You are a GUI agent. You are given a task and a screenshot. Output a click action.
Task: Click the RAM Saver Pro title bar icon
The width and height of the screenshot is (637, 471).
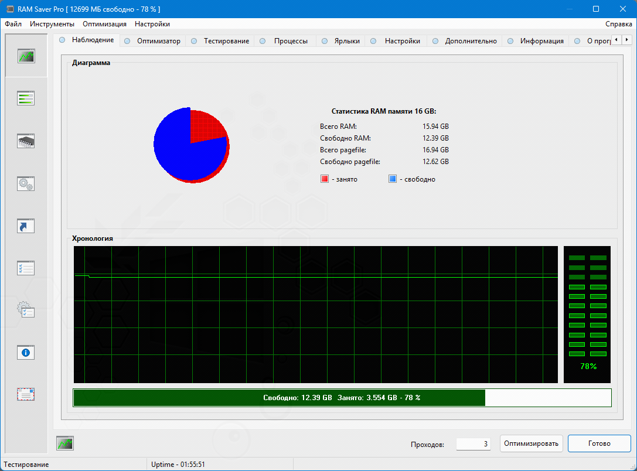[x=10, y=9]
